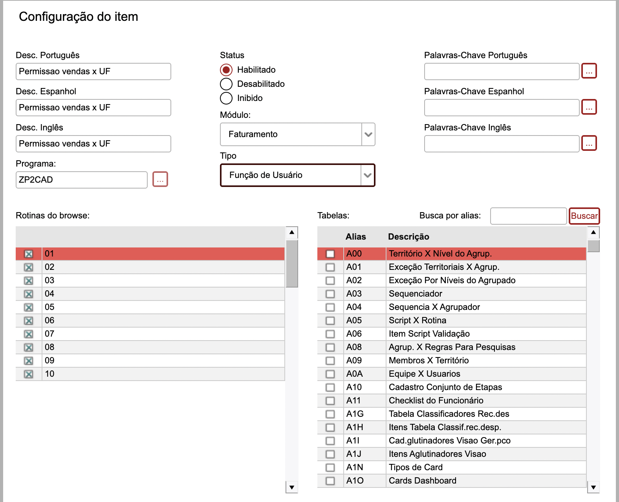Uncheck browse routine 07
The width and height of the screenshot is (619, 502).
[29, 334]
